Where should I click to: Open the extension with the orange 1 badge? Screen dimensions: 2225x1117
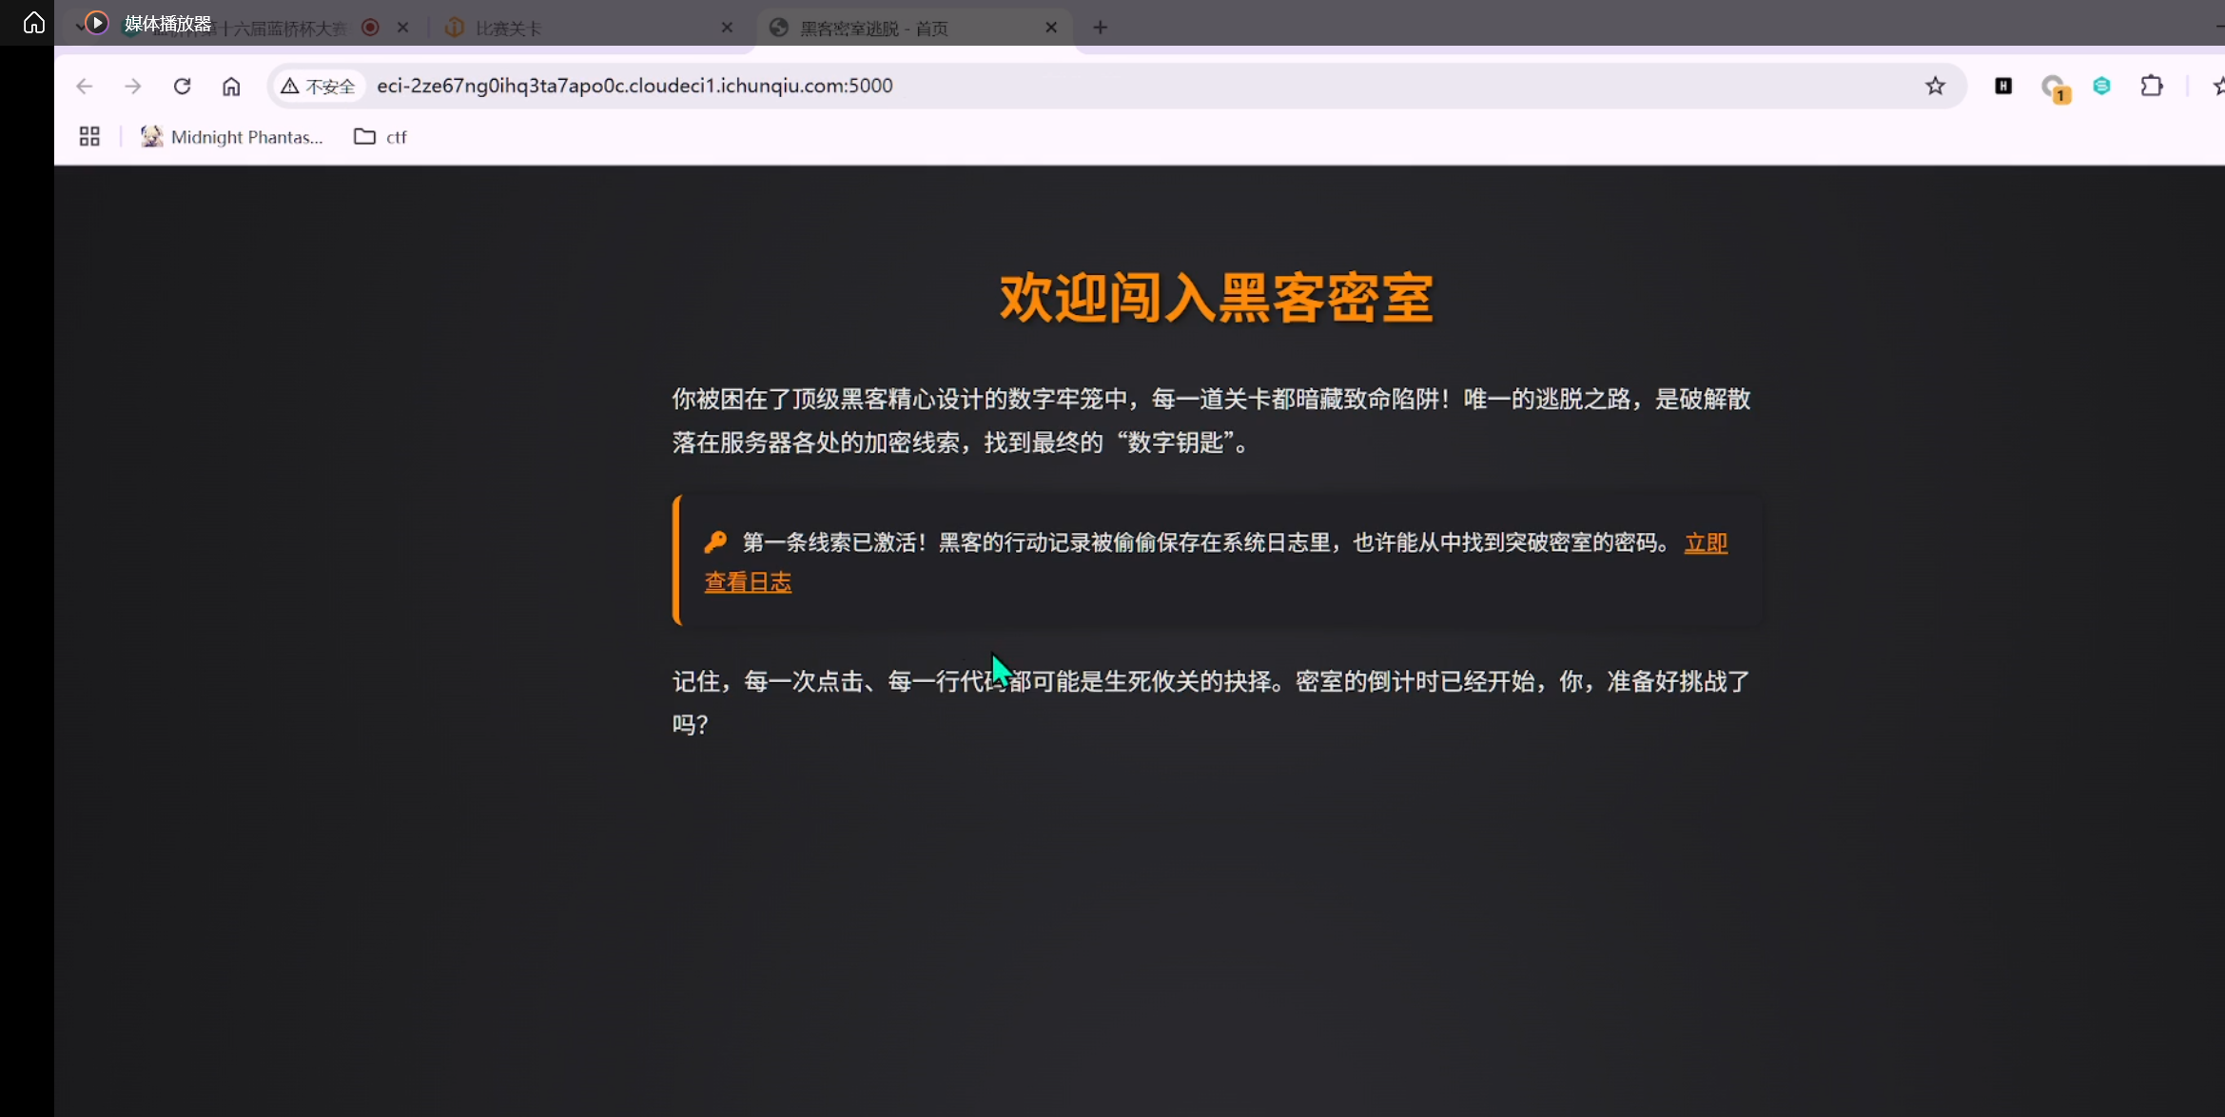click(2053, 88)
